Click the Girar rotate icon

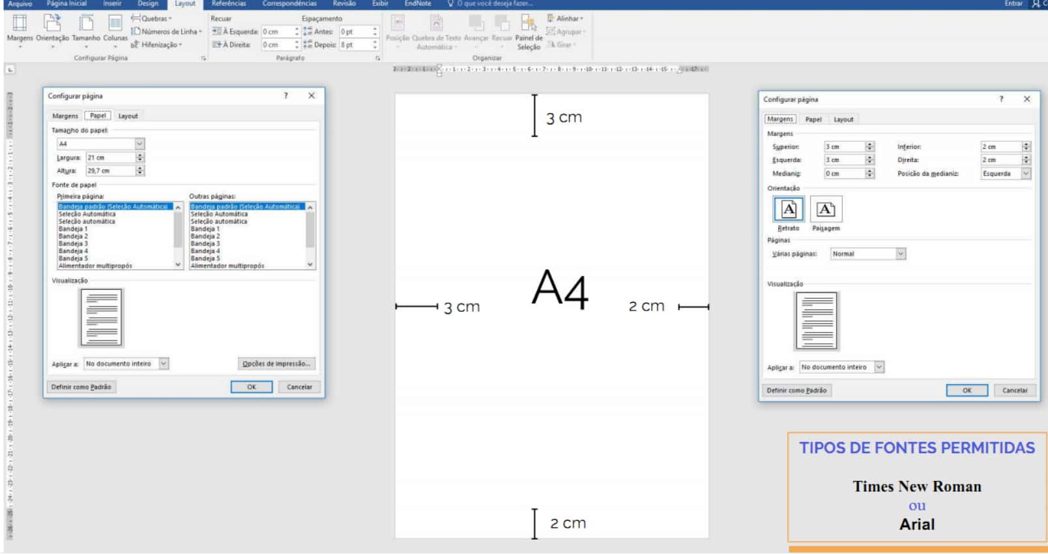click(x=561, y=44)
